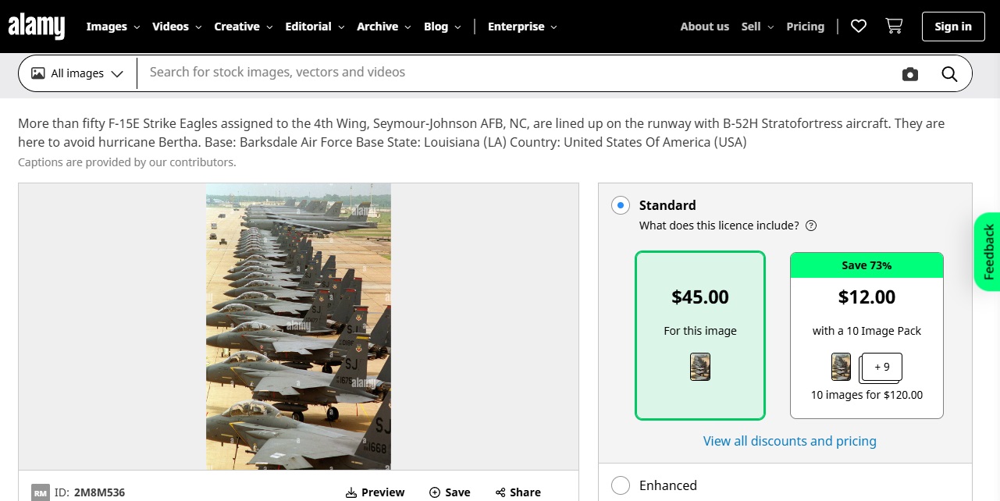Click the licence info question mark icon
Image resolution: width=1000 pixels, height=501 pixels.
coord(811,226)
